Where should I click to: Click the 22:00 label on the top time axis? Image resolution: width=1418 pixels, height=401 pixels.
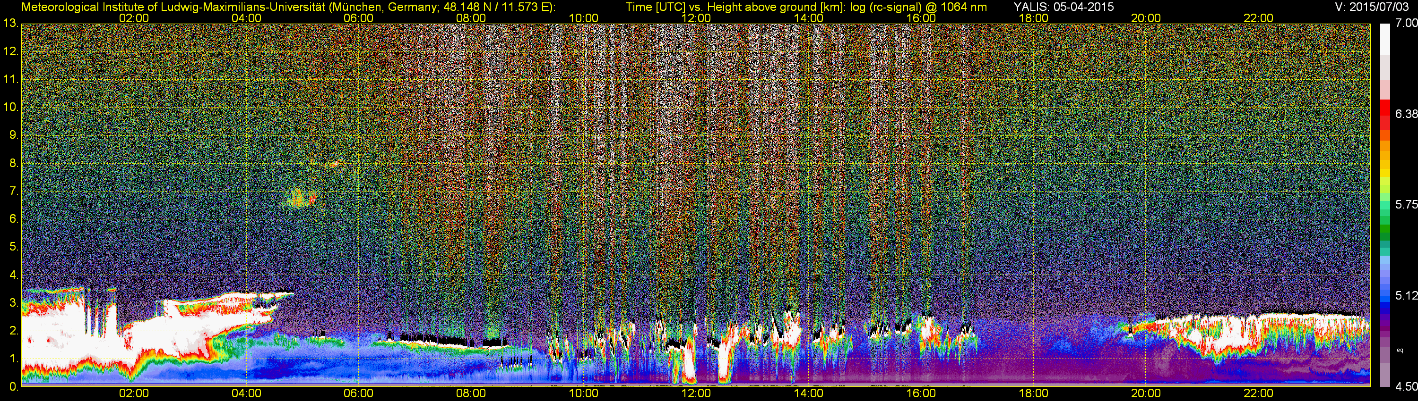[x=1258, y=18]
